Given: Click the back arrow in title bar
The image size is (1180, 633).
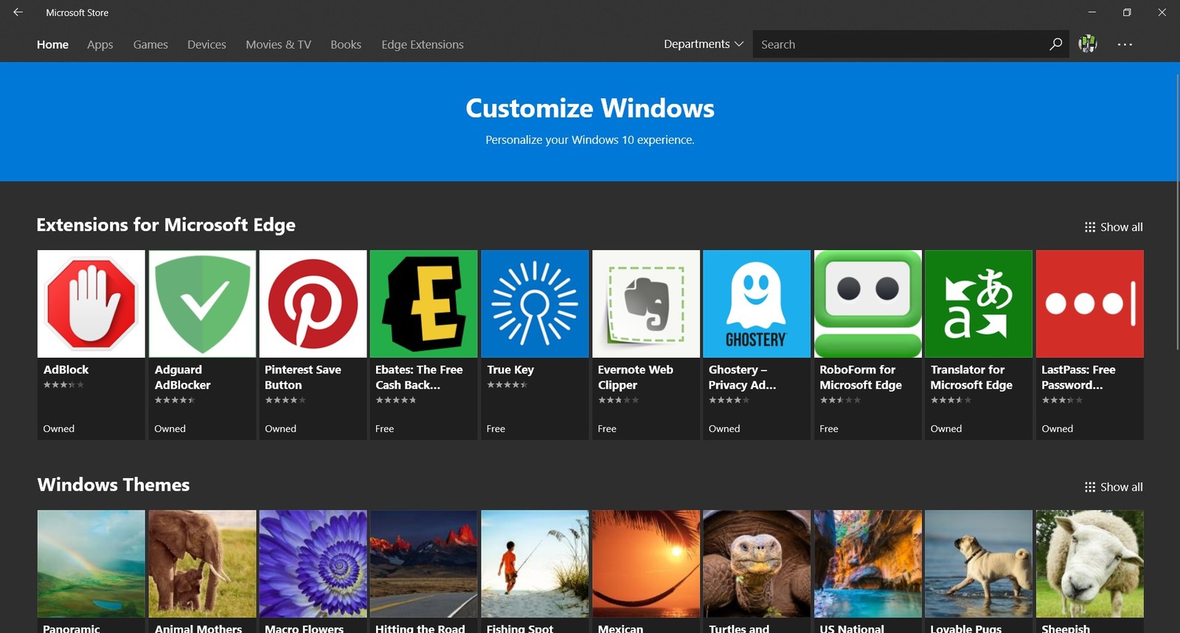Looking at the screenshot, I should 18,13.
